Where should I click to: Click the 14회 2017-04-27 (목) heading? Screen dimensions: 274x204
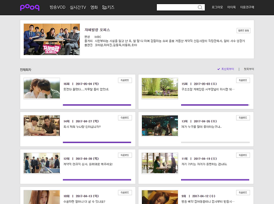(x=81, y=121)
